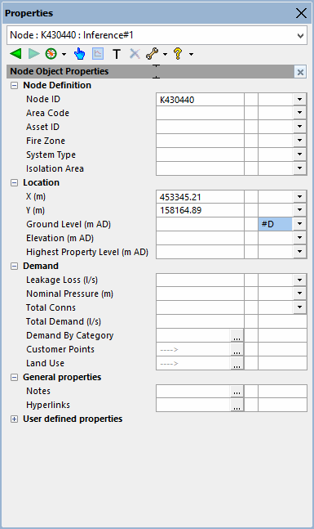Viewport: 314px width, 529px height.
Task: Open the Isolation Area flag dropdown
Action: 299,168
